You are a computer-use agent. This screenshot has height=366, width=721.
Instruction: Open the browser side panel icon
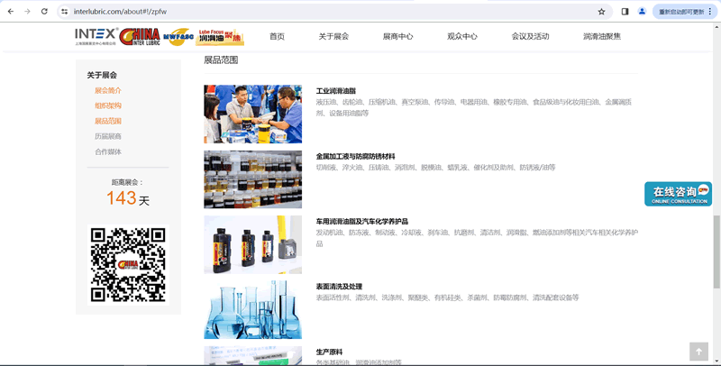[625, 12]
